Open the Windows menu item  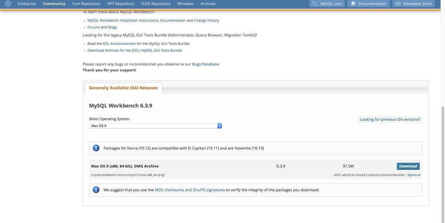pos(185,3)
